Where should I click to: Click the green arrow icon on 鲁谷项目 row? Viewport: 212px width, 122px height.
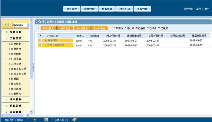pyautogui.click(x=41, y=40)
